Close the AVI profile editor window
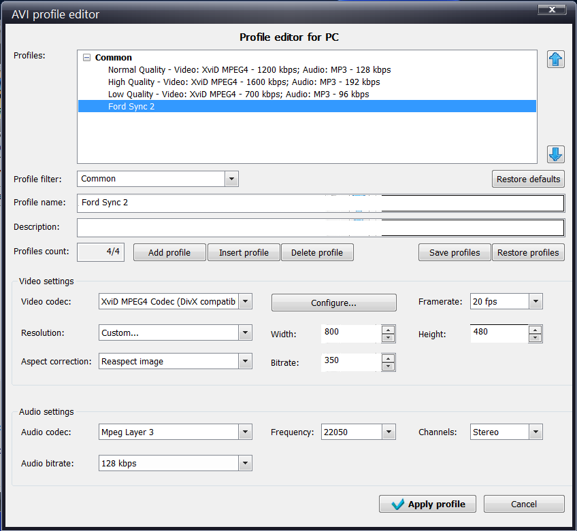577x531 pixels. click(552, 10)
